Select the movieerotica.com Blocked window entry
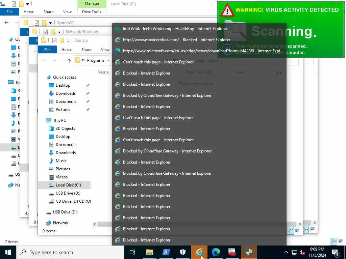 pos(199,40)
